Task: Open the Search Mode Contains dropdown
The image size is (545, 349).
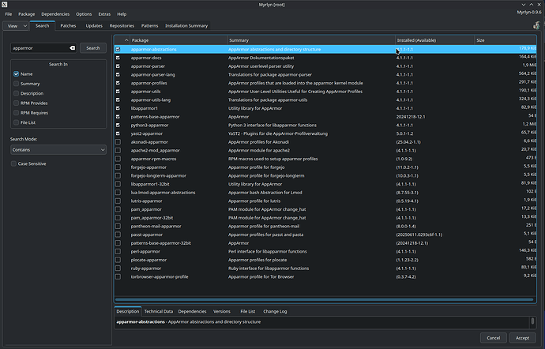Action: [x=58, y=150]
